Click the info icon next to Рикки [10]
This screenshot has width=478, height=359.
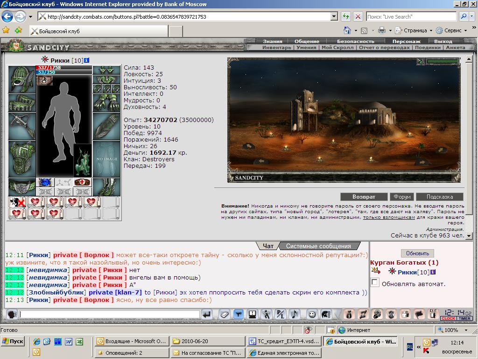pyautogui.click(x=86, y=60)
